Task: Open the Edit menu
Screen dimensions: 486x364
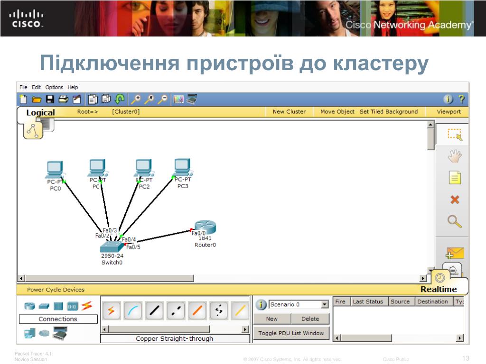Action: click(x=36, y=87)
